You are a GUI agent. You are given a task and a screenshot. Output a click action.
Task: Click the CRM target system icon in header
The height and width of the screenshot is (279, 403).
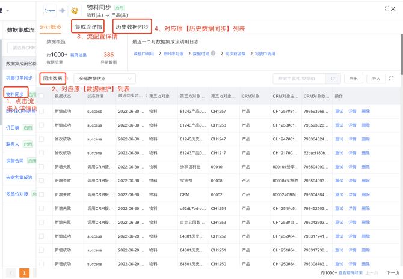click(75, 10)
